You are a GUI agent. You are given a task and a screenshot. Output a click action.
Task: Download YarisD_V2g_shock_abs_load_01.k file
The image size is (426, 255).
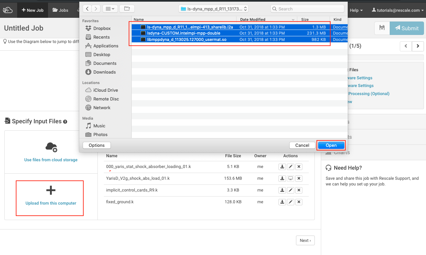coord(282,178)
